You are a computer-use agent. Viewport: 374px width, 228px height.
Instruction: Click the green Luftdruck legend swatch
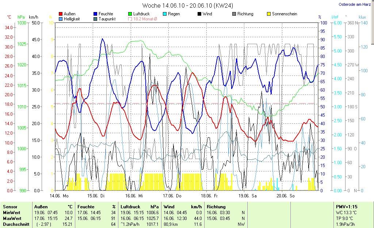(x=130, y=14)
